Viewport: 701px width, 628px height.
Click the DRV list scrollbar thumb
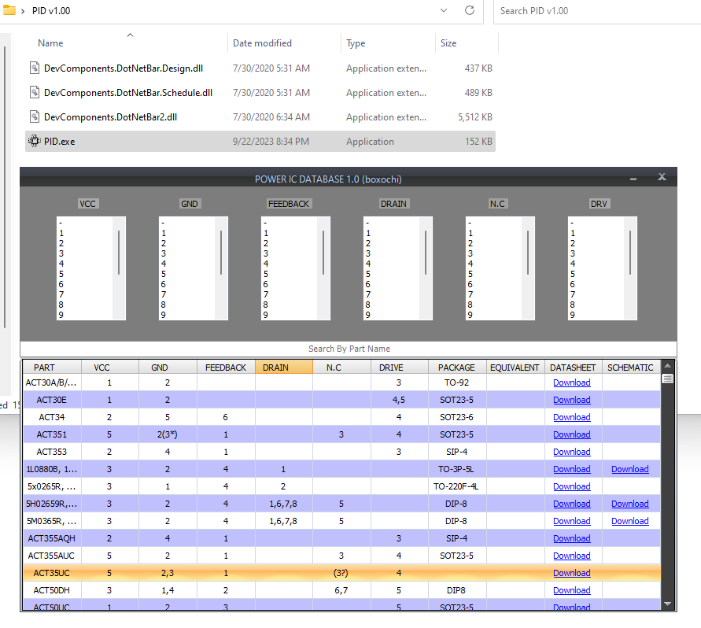coord(630,253)
